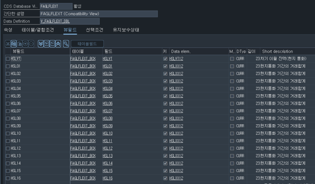This screenshot has width=315, height=184.
Task: Go to the 선택조건 tab
Action: point(95,30)
